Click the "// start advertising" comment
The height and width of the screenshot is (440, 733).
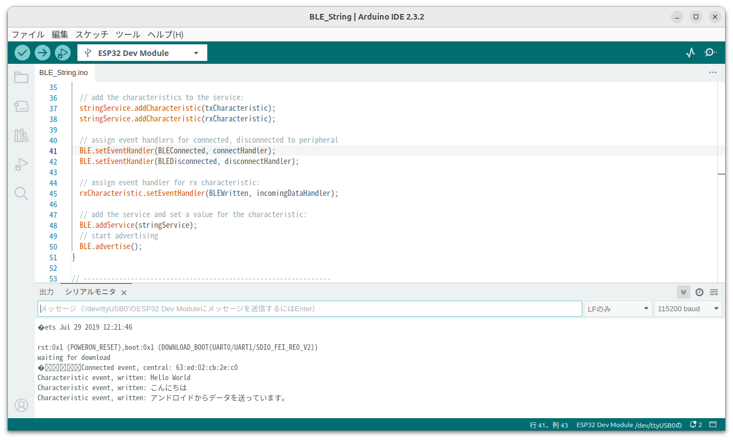(x=119, y=236)
